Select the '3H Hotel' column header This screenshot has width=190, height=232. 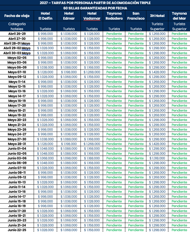tap(157, 16)
